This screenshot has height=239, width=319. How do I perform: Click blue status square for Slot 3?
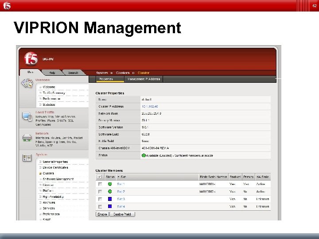110,199
